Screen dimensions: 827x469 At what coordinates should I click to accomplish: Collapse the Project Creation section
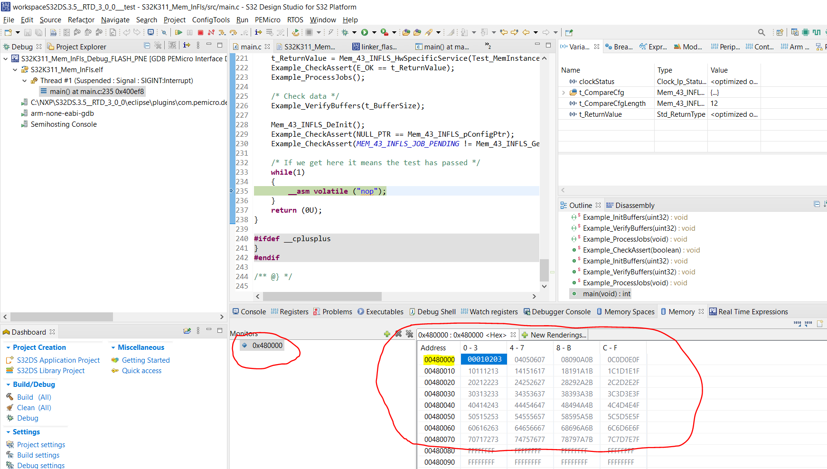(x=8, y=347)
